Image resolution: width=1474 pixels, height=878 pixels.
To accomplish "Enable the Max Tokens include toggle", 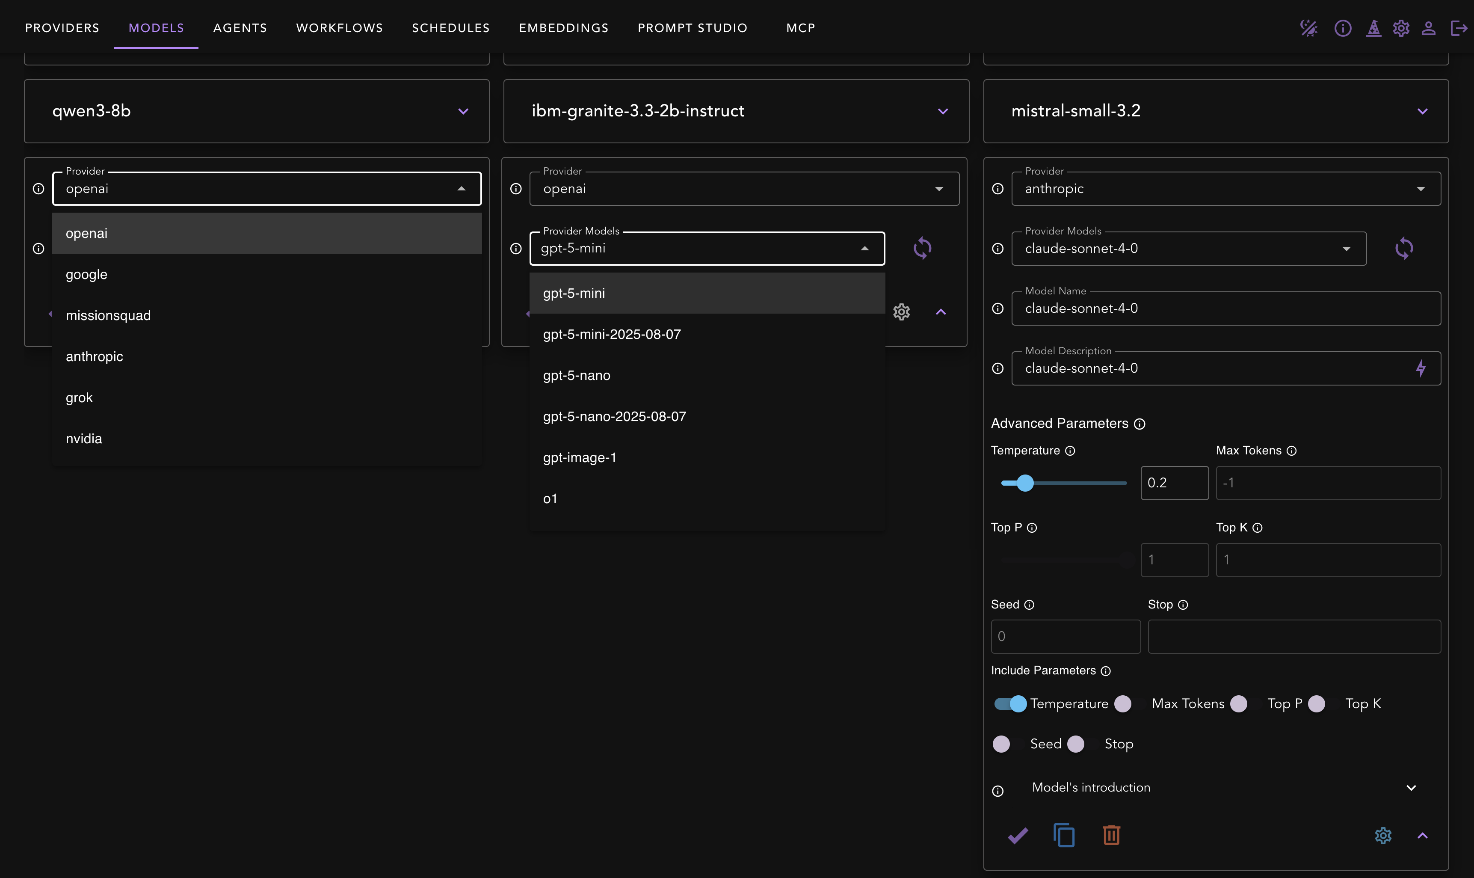I will pyautogui.click(x=1131, y=703).
